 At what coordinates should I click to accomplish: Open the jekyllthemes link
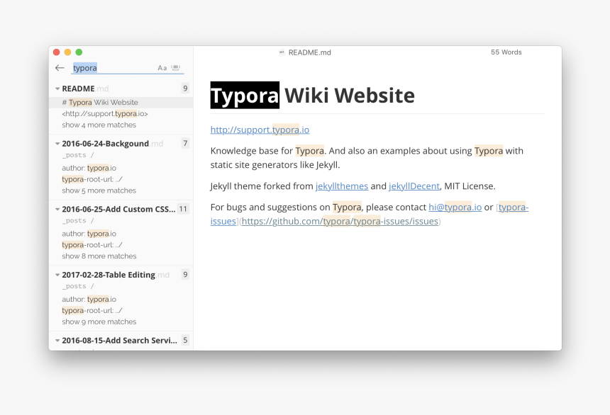(342, 186)
